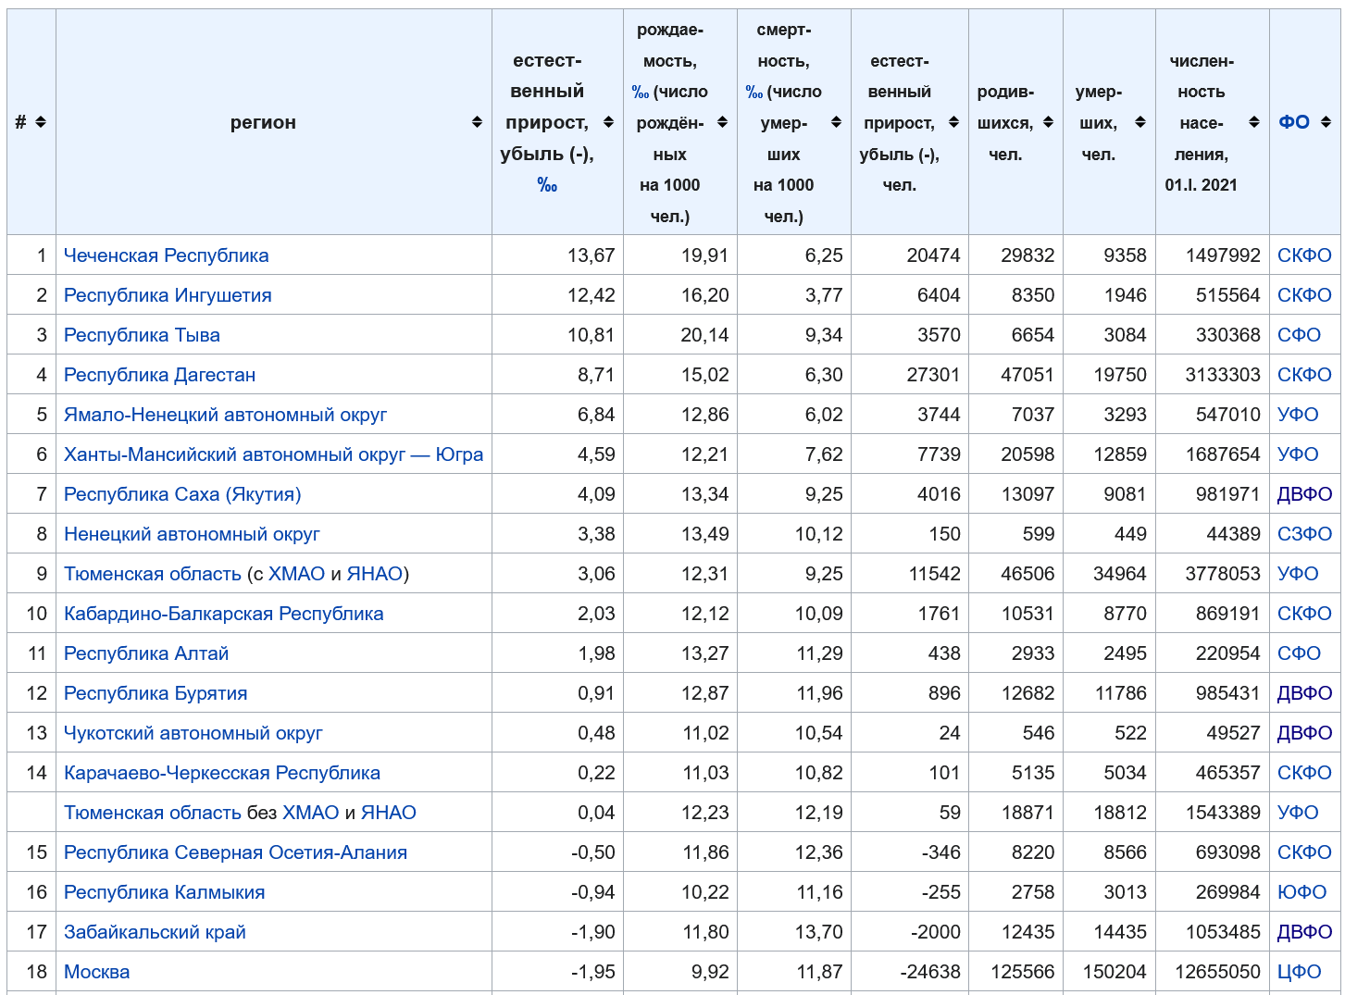This screenshot has height=995, width=1345.
Task: Open Тюменская область link in row 9
Action: (153, 574)
